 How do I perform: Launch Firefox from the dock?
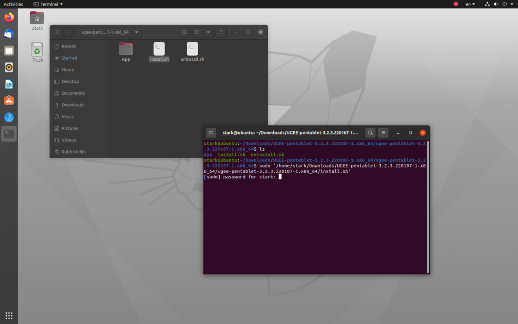click(9, 17)
